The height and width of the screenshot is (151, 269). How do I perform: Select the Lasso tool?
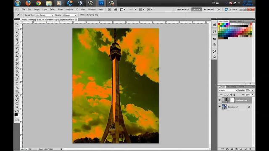[17, 32]
